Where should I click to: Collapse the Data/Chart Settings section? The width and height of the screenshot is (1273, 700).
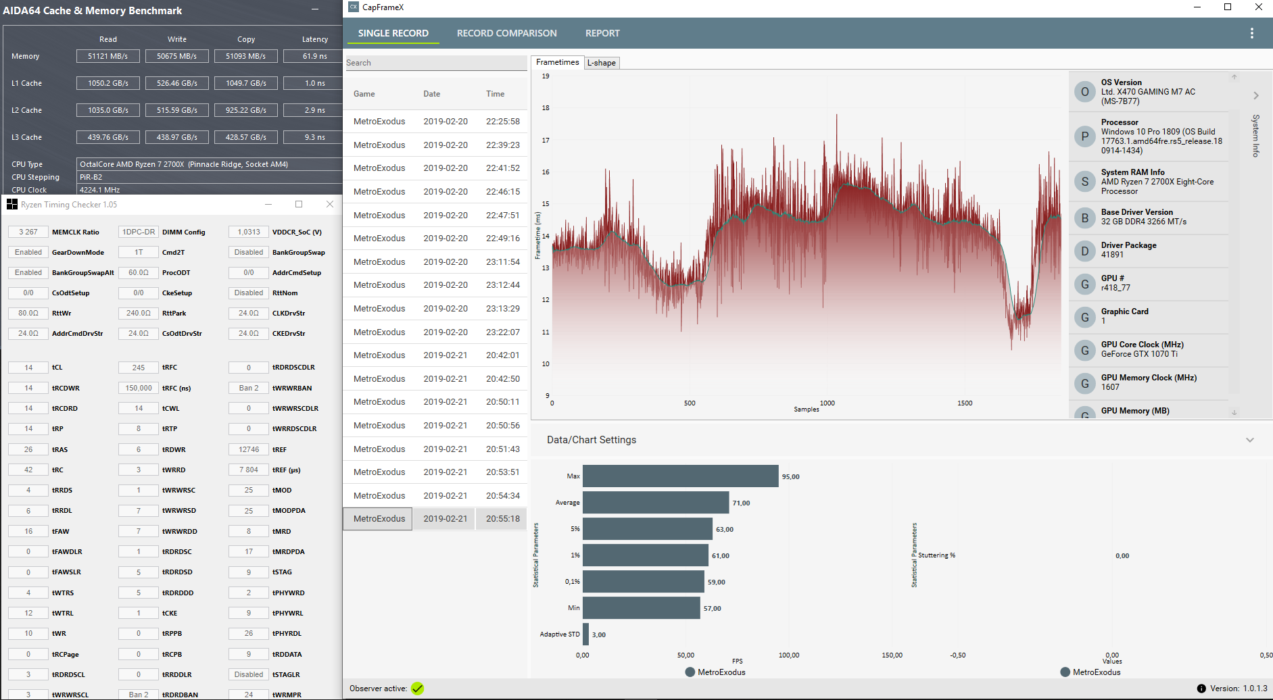point(1250,440)
